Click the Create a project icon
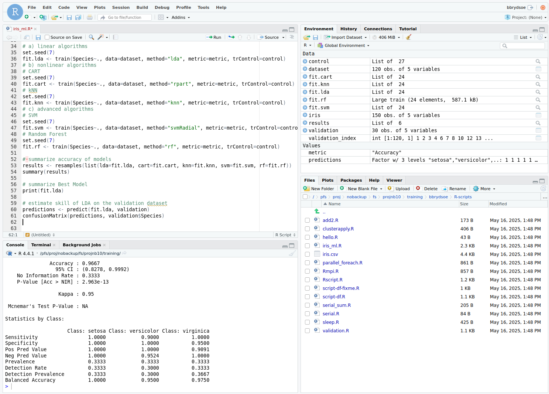Viewport: 549px width, 394px height. [43, 17]
